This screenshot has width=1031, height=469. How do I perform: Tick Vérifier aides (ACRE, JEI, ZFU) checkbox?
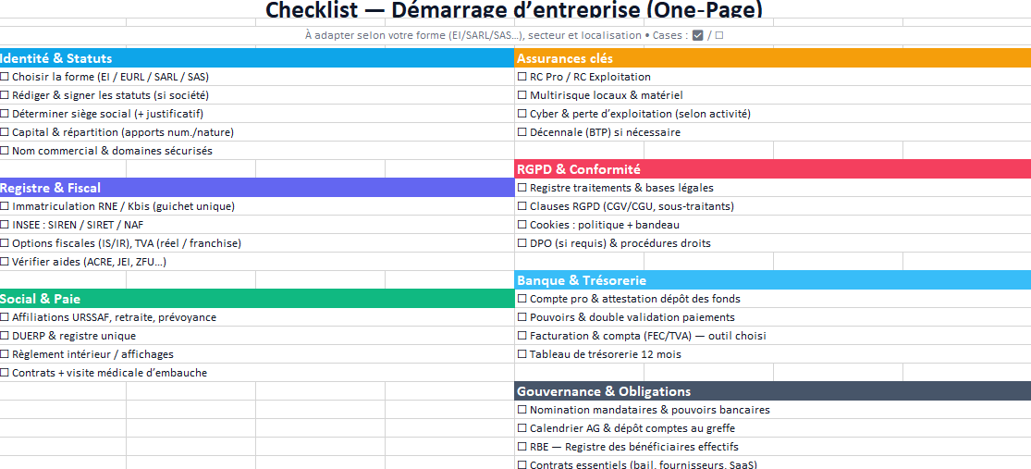pyautogui.click(x=5, y=262)
